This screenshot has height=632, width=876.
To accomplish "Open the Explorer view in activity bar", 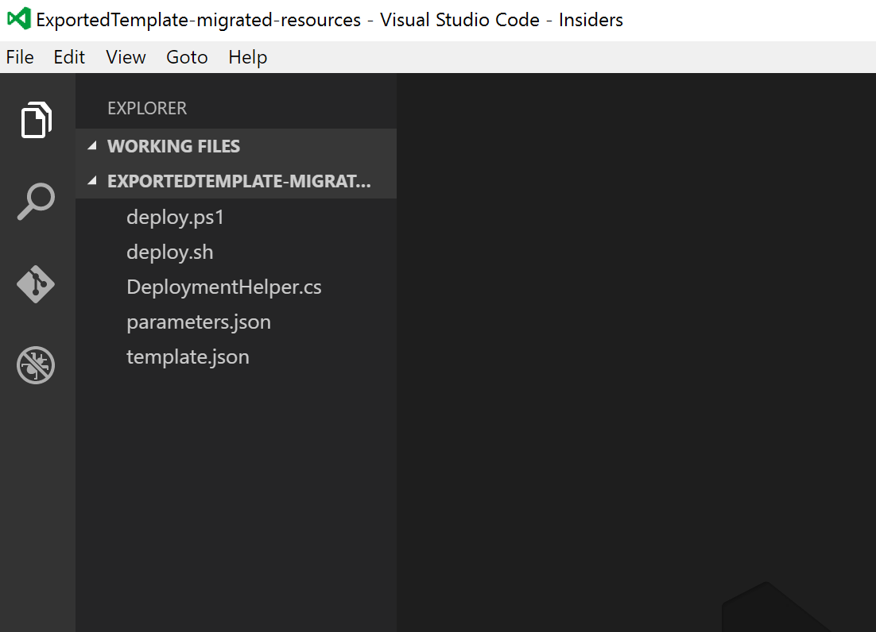I will [37, 119].
